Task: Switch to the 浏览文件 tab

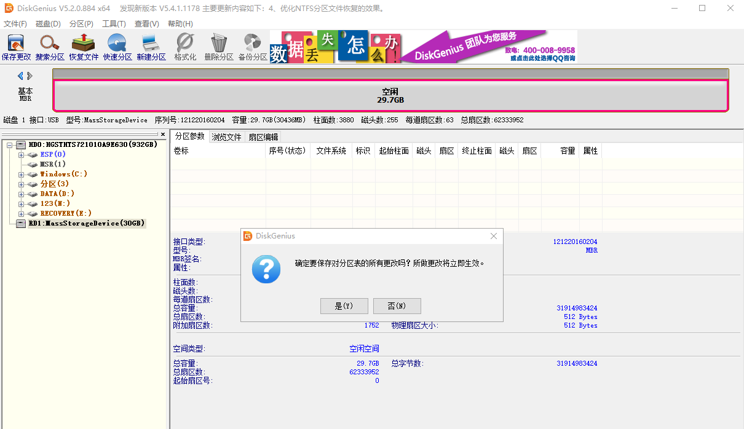Action: tap(226, 137)
